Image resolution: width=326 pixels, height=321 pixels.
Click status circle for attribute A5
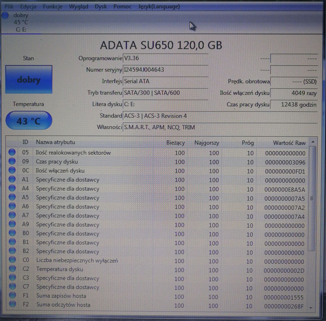click(12, 197)
